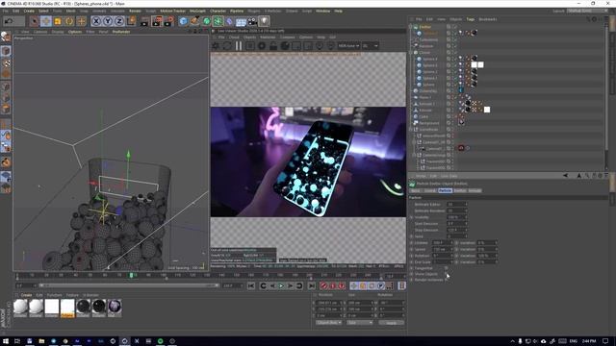Toggle the Y axis lock

click(x=108, y=21)
